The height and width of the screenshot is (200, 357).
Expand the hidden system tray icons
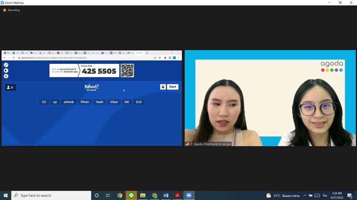point(305,195)
